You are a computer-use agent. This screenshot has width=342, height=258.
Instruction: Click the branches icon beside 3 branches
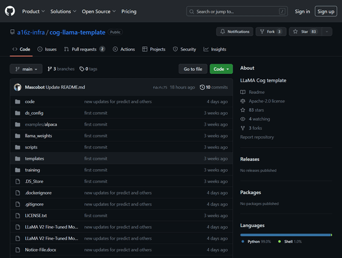(49, 69)
